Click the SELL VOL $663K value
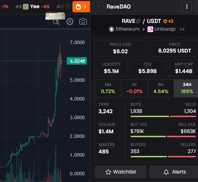This screenshot has height=182, width=198. (188, 131)
